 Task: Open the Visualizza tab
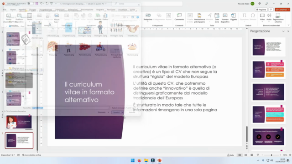[x=122, y=10]
